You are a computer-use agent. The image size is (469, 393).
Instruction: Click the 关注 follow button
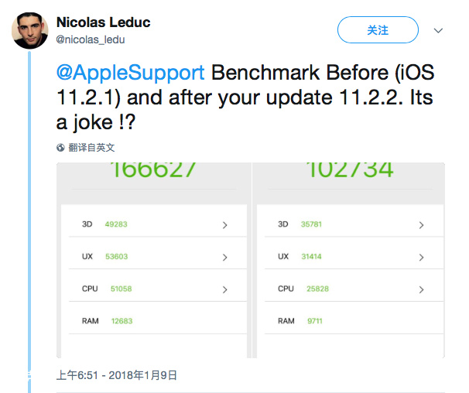click(378, 30)
